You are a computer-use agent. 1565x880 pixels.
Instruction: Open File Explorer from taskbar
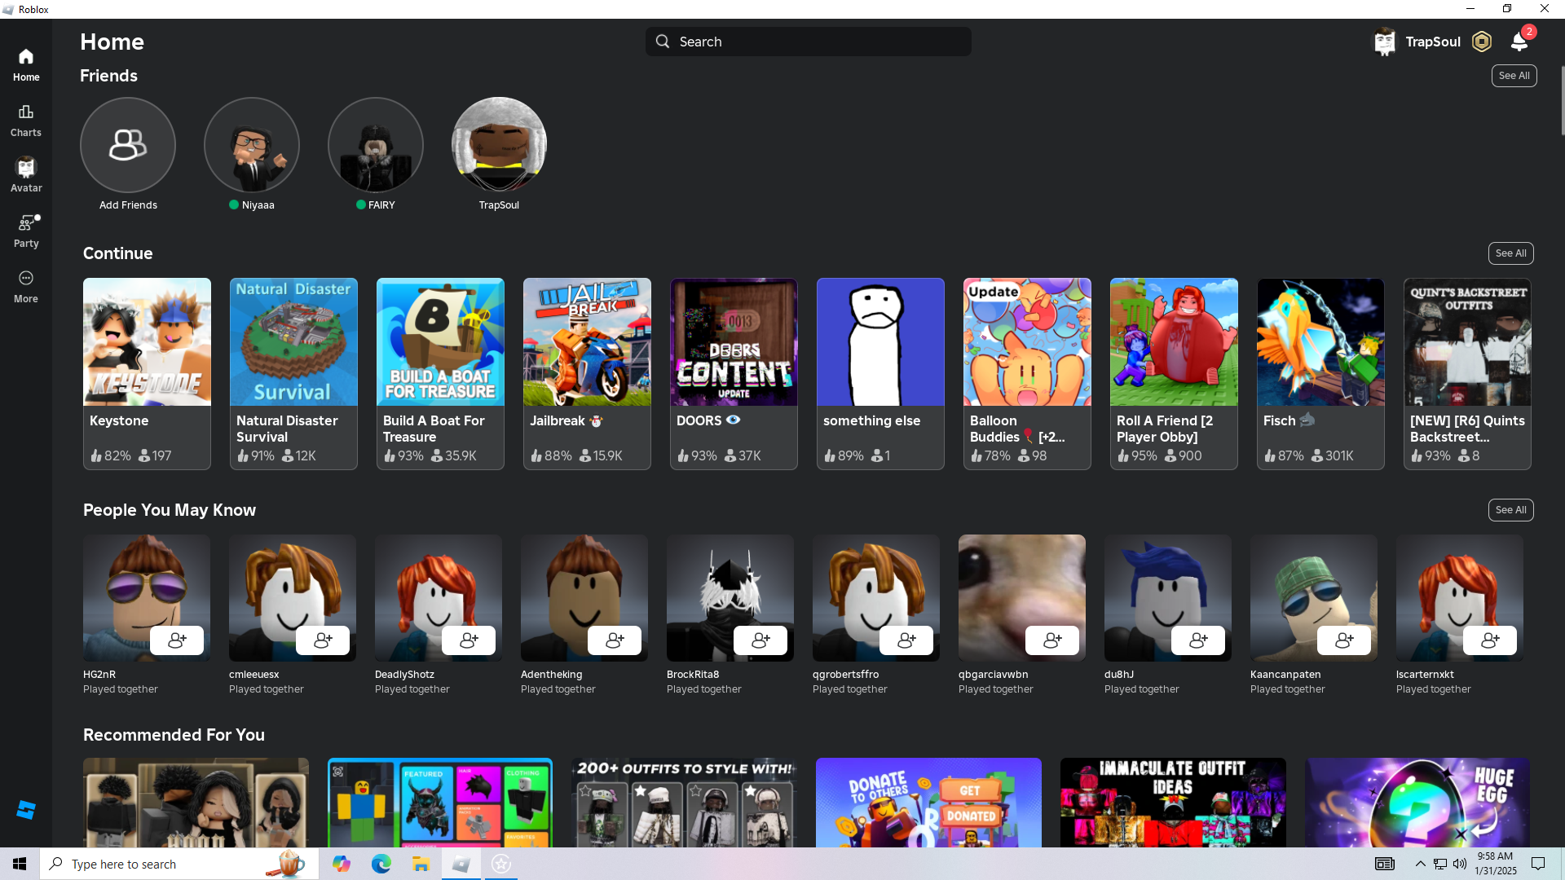[421, 864]
